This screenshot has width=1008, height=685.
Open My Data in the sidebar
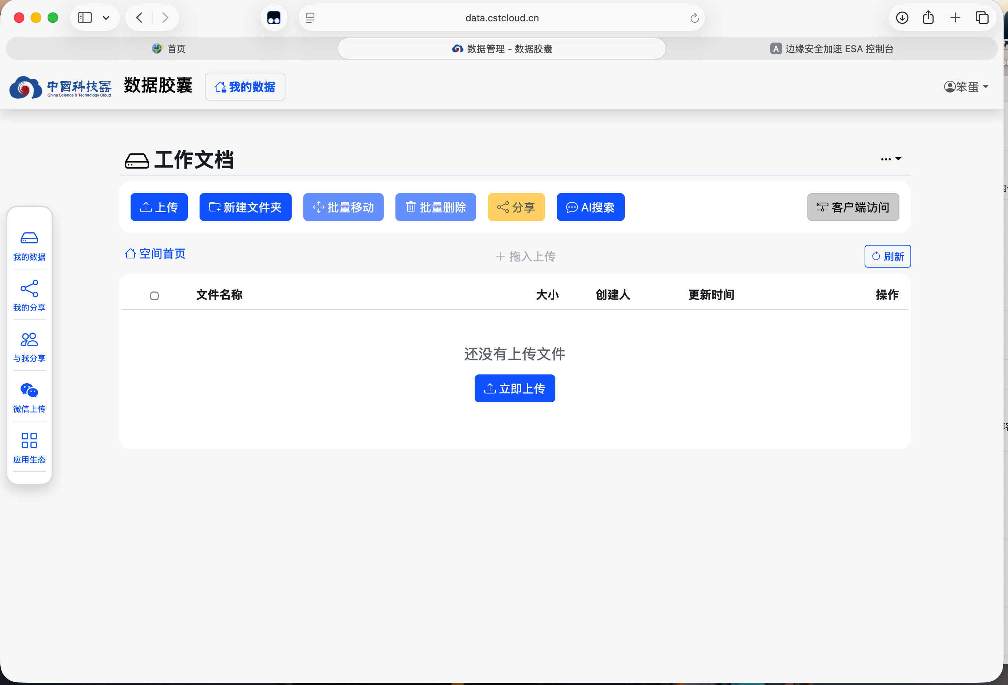point(29,245)
